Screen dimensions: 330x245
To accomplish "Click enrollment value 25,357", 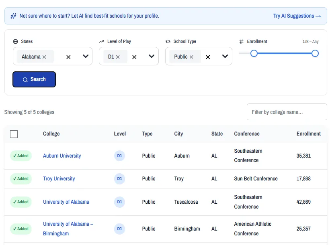I will click(x=303, y=229).
